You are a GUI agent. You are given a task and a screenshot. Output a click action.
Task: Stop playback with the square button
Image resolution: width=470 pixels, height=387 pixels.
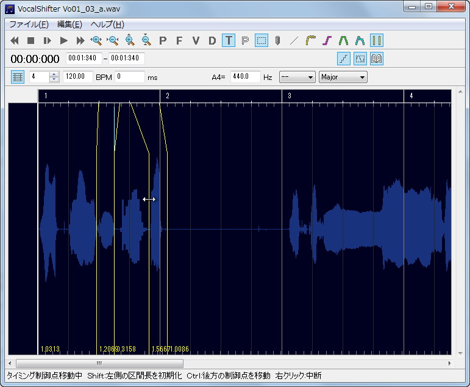(x=30, y=40)
